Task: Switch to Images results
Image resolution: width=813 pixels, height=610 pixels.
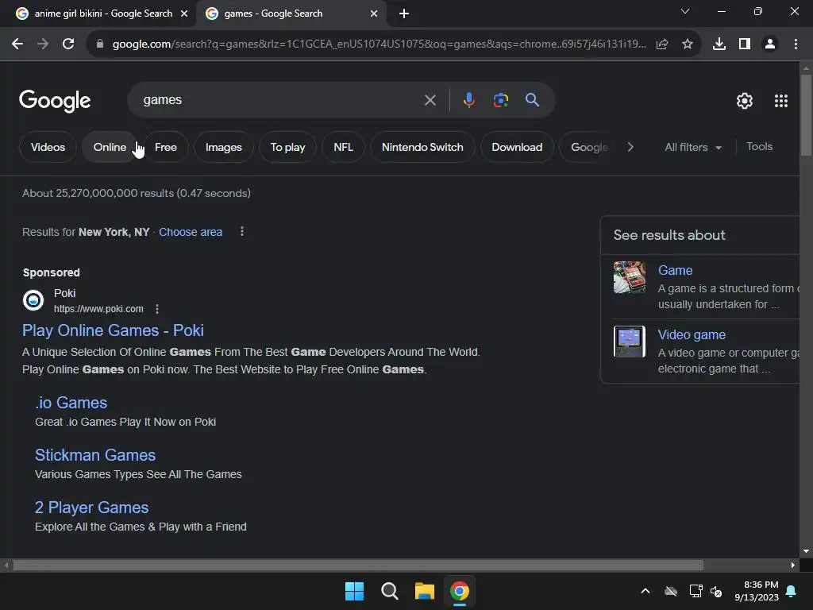Action: click(223, 147)
